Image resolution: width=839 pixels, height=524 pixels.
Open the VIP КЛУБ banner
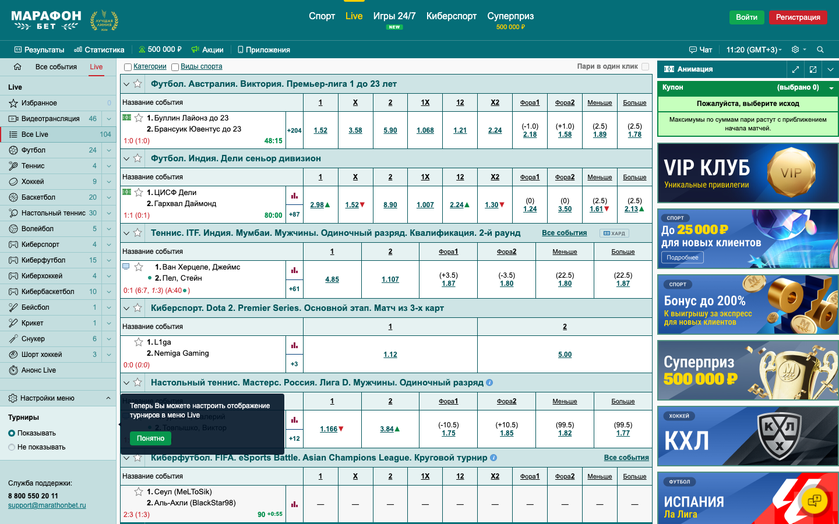coord(748,174)
